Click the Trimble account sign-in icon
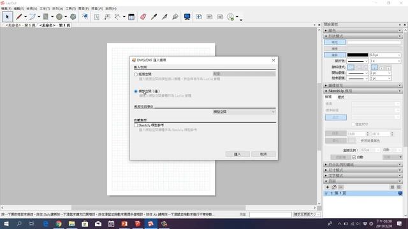Image resolution: width=408 pixels, height=229 pixels. [231, 17]
